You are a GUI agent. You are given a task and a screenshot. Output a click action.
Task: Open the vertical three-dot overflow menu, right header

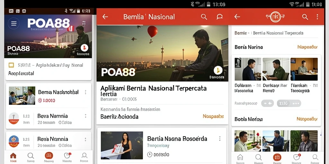(317, 17)
